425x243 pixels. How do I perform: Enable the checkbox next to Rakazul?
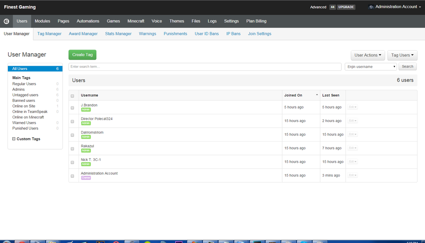point(73,149)
